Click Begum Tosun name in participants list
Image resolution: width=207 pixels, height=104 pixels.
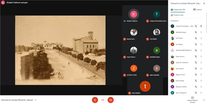(x=180, y=74)
